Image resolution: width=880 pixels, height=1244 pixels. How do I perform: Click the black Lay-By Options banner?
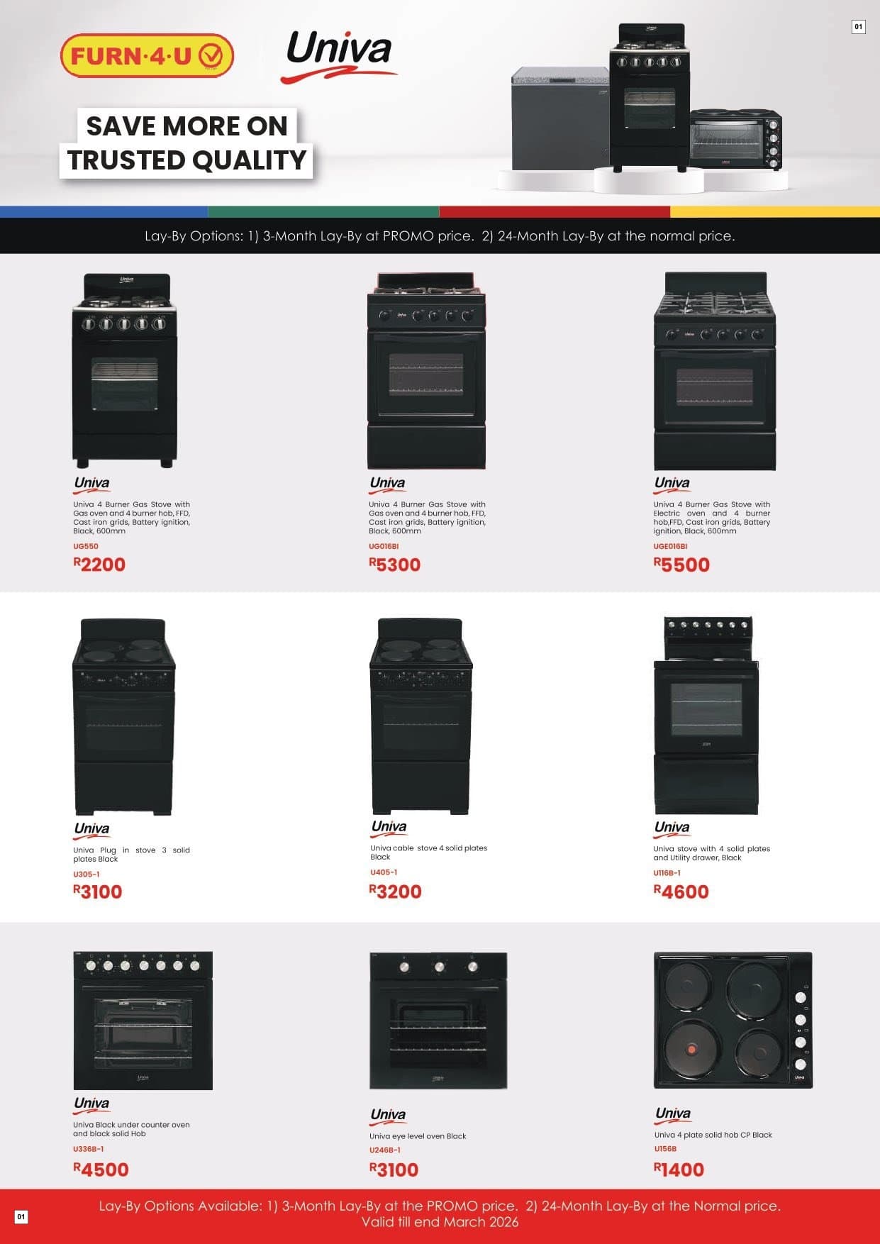(440, 235)
